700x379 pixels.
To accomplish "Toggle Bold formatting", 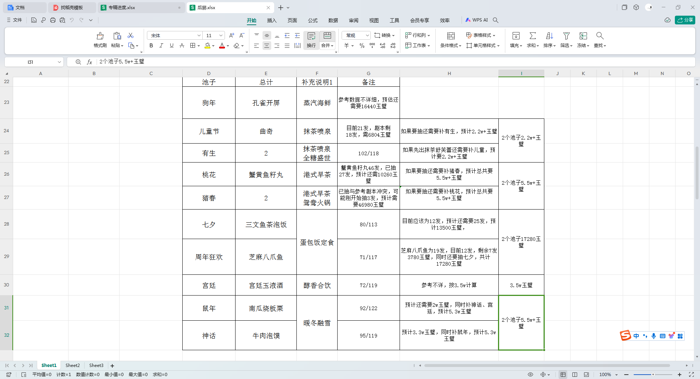I will pos(151,46).
